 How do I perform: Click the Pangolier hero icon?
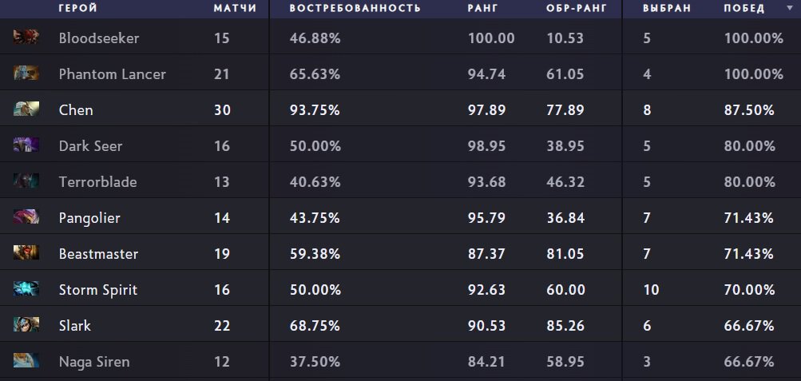[26, 216]
